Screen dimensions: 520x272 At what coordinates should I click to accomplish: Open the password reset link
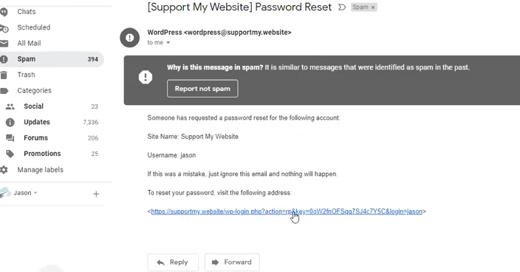pyautogui.click(x=287, y=211)
